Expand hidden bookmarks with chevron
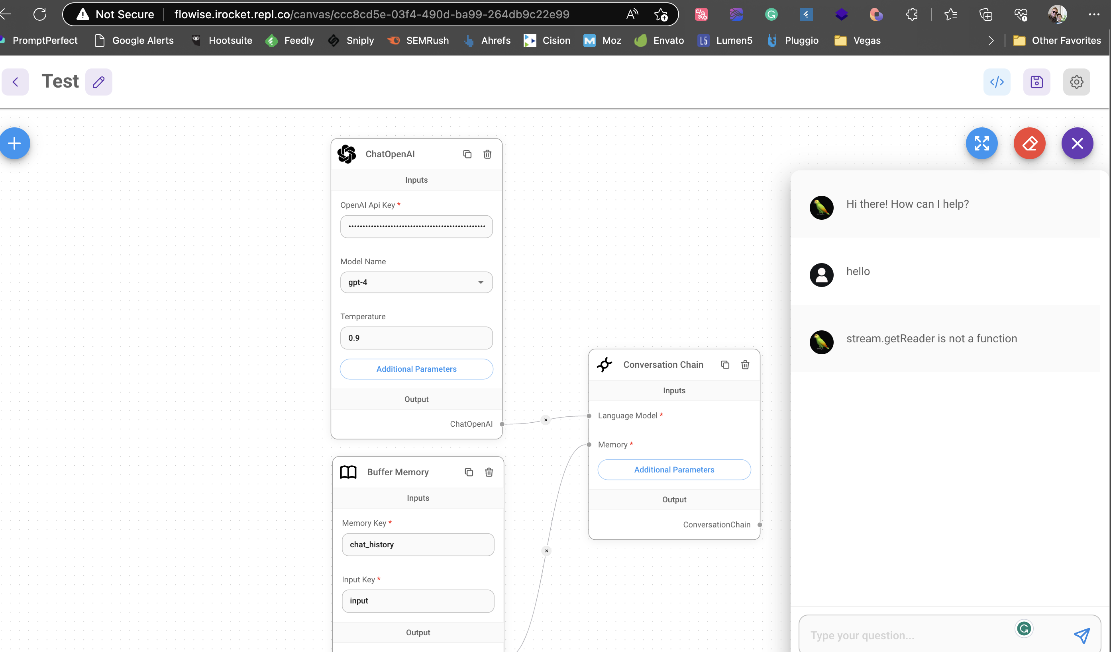Viewport: 1111px width, 652px height. (x=991, y=41)
